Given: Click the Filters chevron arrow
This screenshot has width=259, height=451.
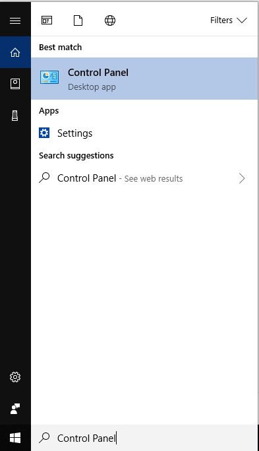Looking at the screenshot, I should [242, 20].
